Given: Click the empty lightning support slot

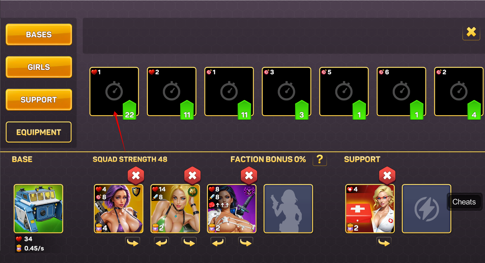Looking at the screenshot, I should click(426, 209).
